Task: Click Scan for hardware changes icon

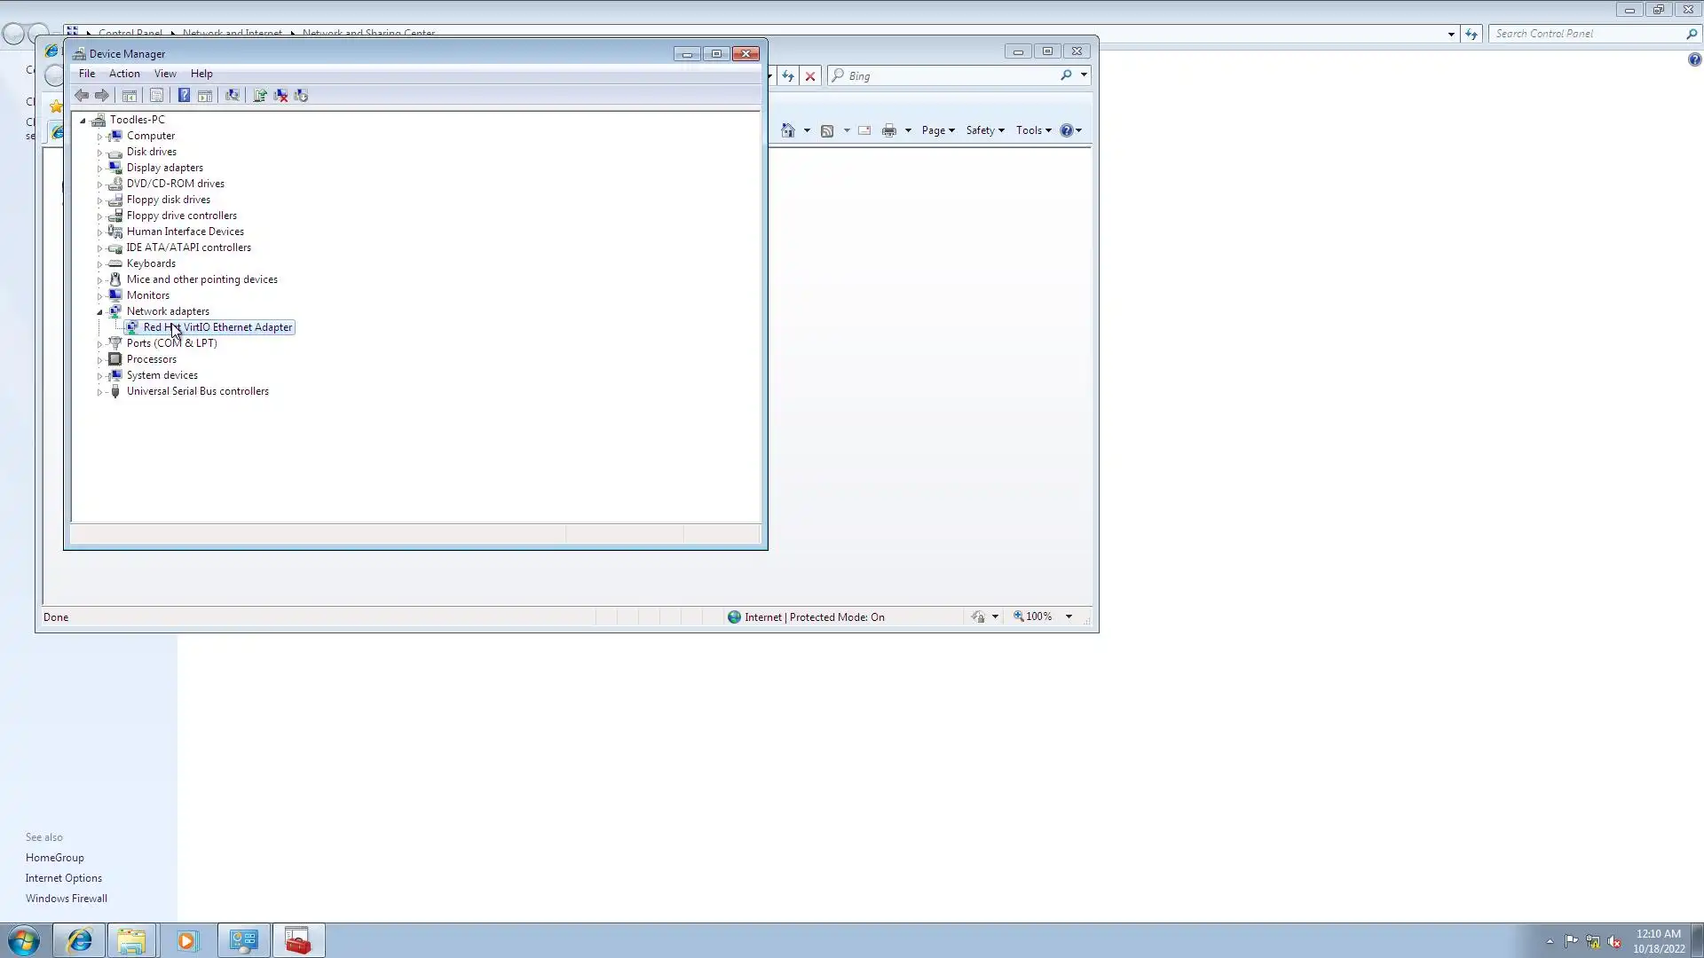Action: [x=233, y=96]
